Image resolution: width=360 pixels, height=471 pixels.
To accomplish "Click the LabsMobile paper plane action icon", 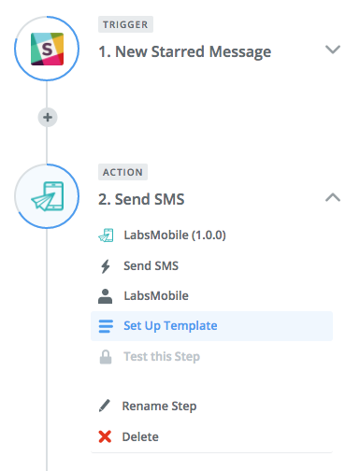I will pos(48,196).
